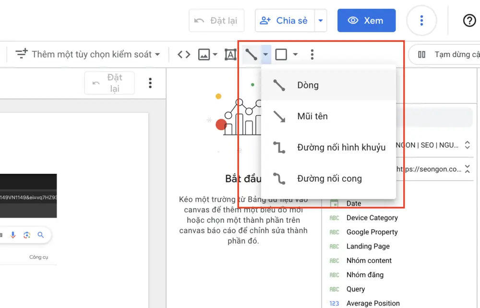The image size is (480, 308).
Task: Select the rectangle shape tool
Action: pos(281,55)
